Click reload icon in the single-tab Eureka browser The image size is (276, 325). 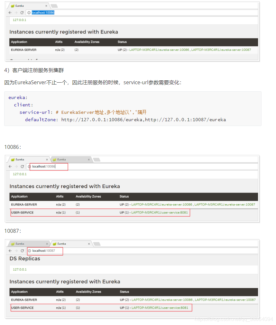click(x=22, y=13)
